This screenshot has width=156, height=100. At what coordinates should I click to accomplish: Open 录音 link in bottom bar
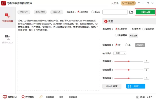click(61, 97)
